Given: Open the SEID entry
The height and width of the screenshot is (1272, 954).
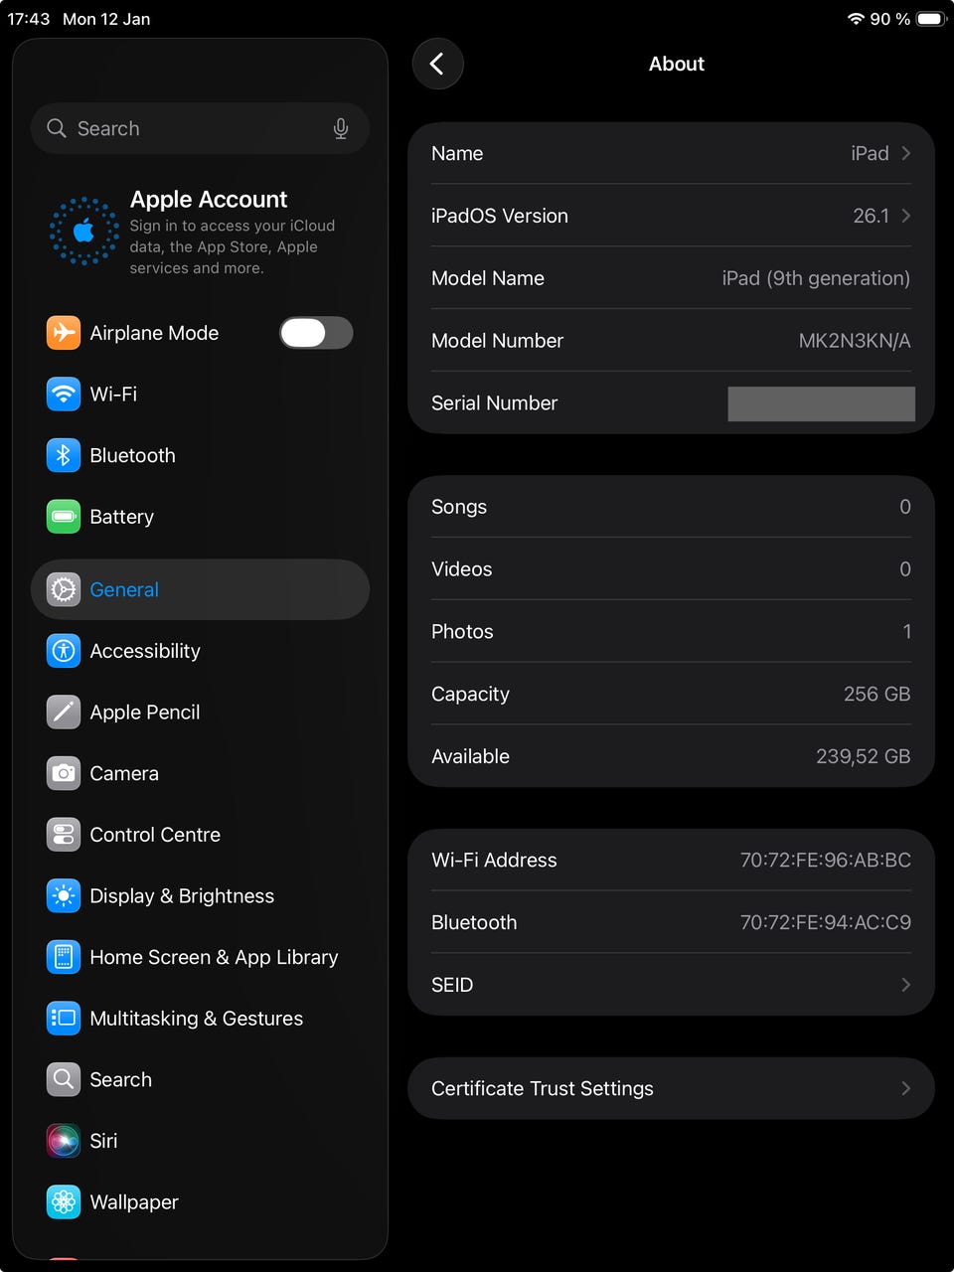Looking at the screenshot, I should tap(671, 985).
